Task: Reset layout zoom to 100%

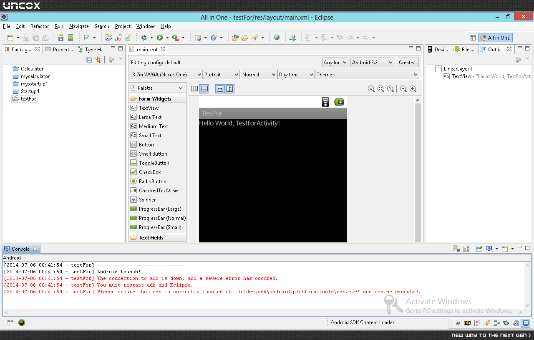Action: [x=390, y=89]
